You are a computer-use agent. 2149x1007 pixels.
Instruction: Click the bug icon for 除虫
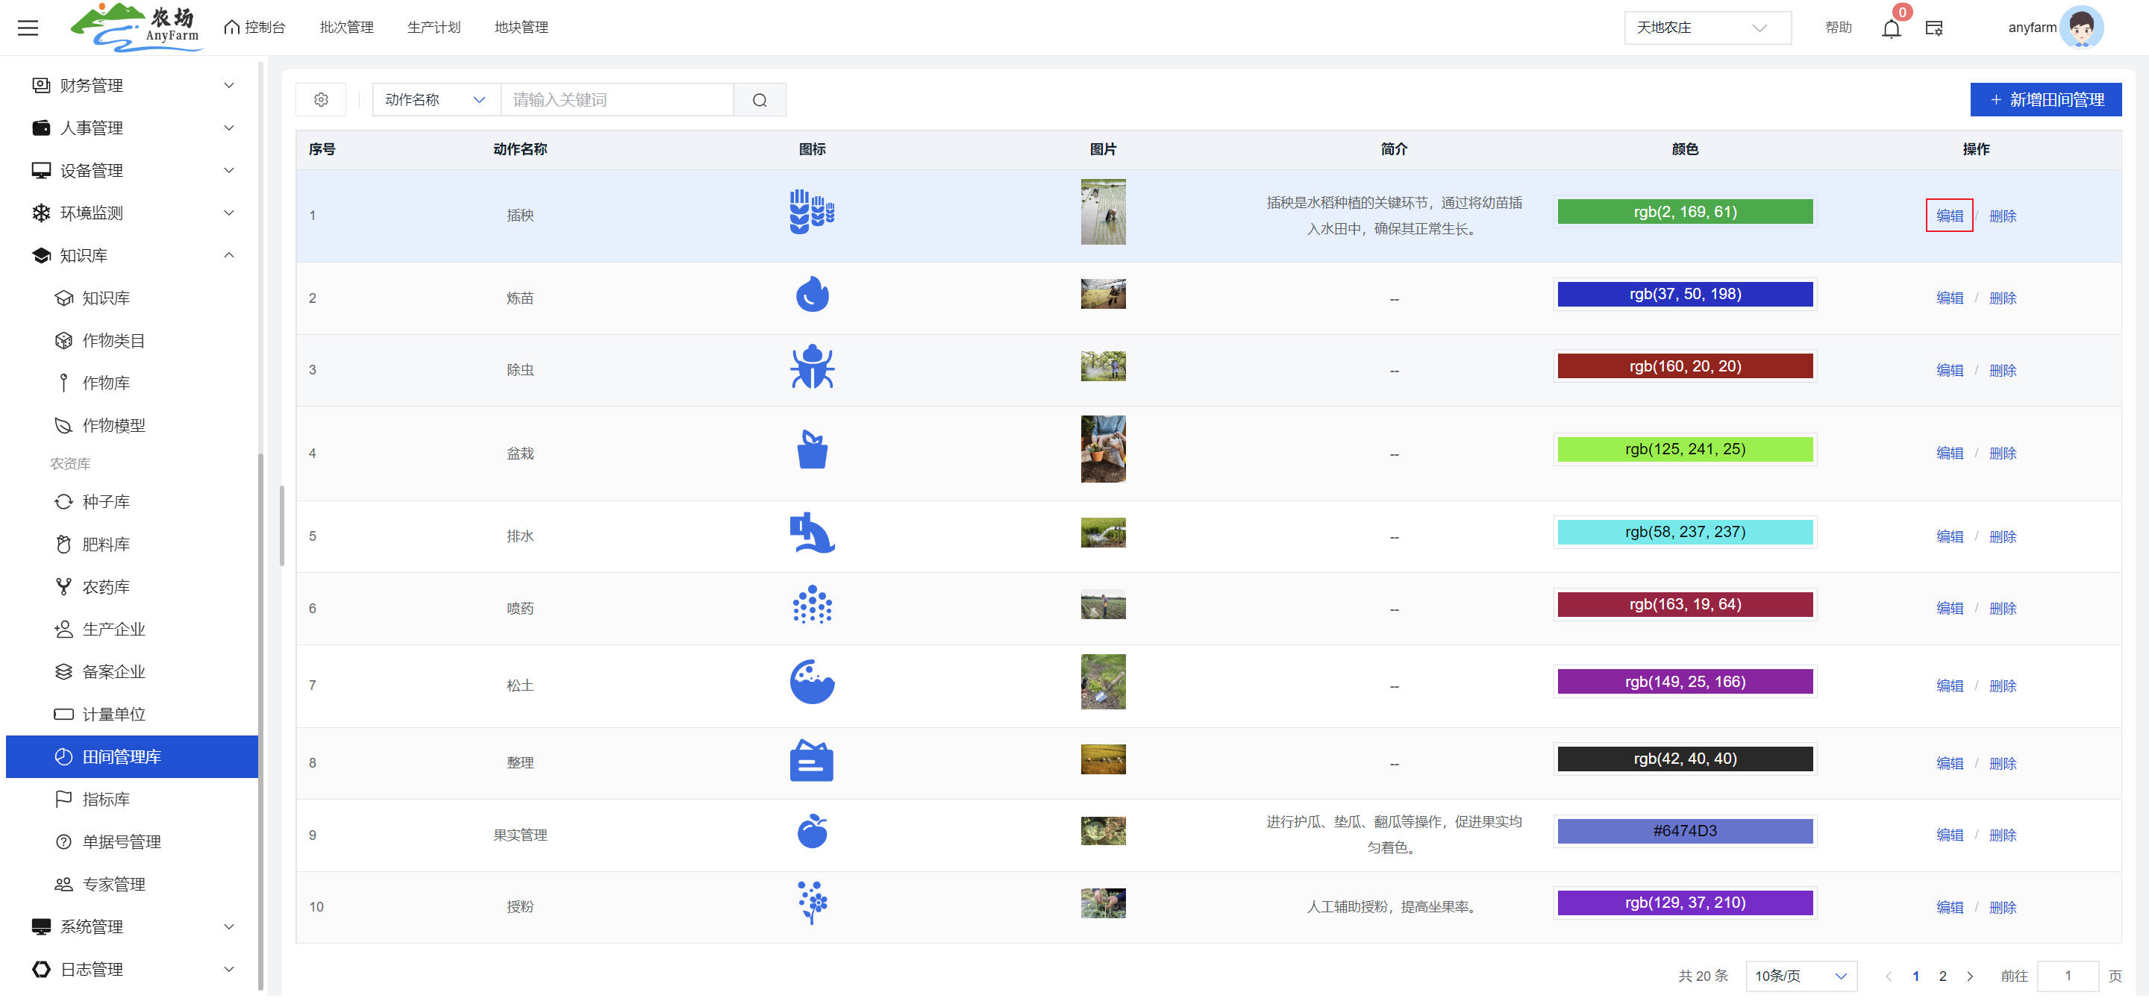click(811, 367)
